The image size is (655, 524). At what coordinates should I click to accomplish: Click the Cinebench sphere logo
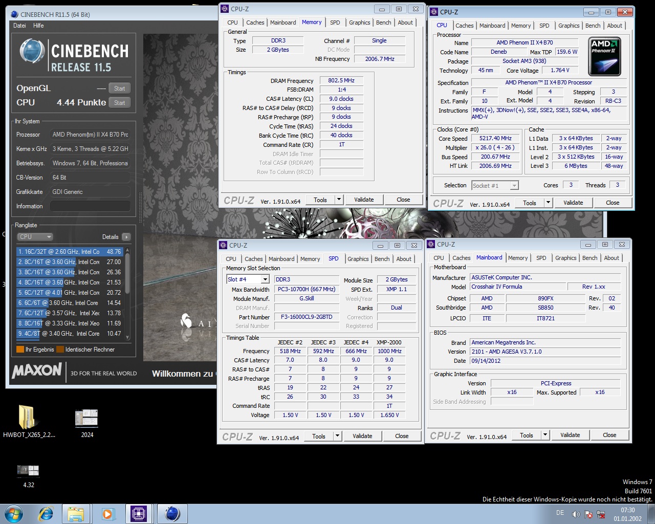[32, 52]
